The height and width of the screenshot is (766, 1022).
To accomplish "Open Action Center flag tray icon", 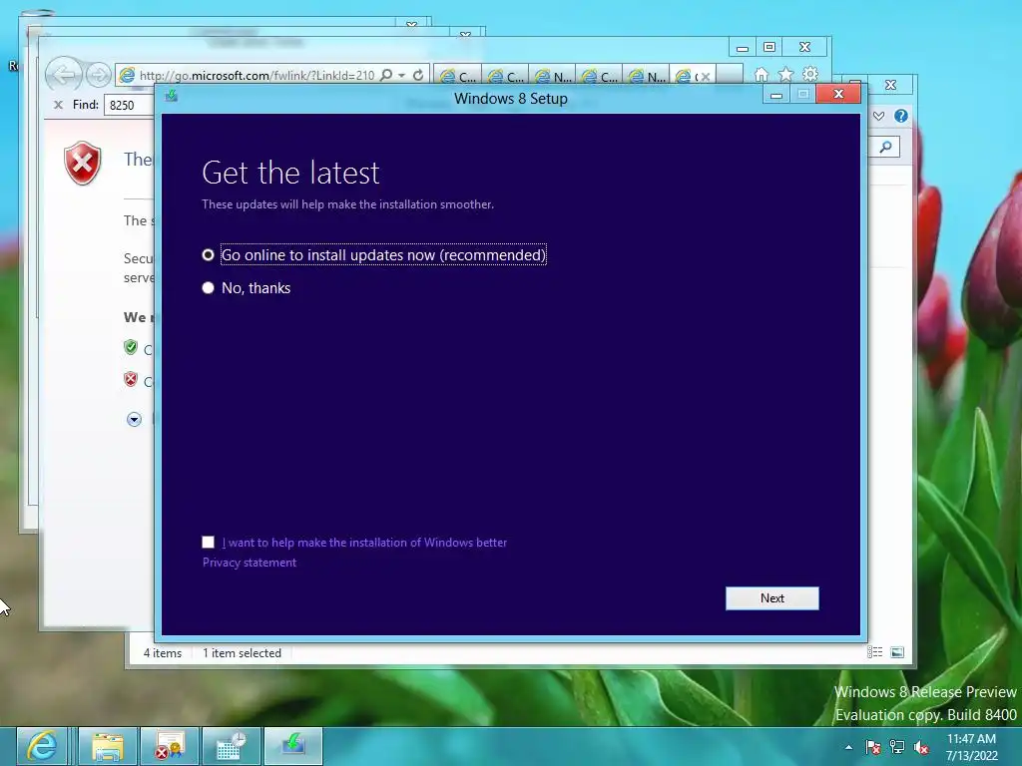I will pyautogui.click(x=872, y=747).
